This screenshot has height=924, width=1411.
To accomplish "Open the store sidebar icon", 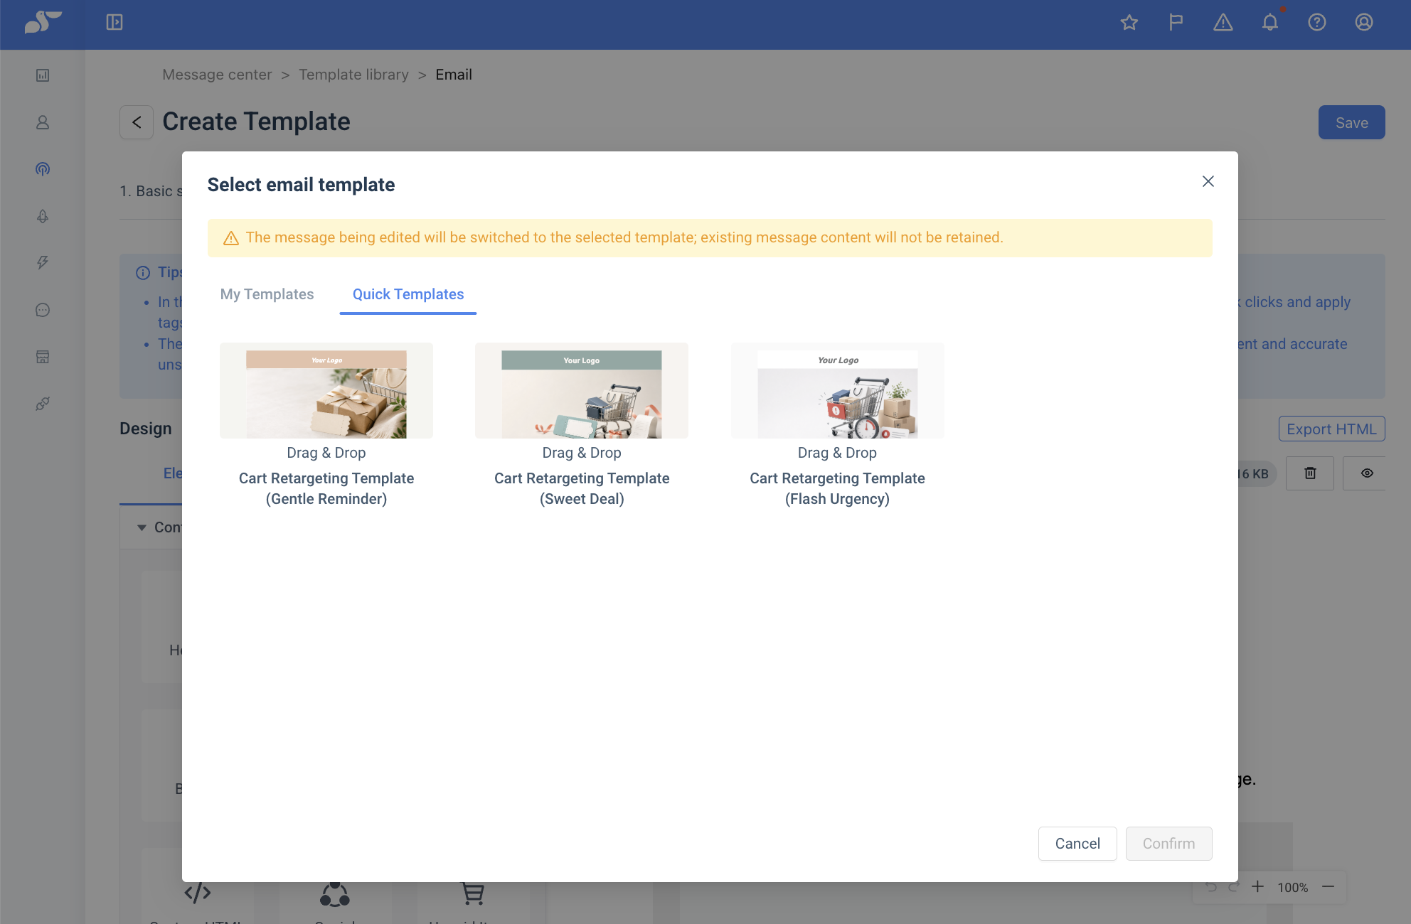I will 43,357.
